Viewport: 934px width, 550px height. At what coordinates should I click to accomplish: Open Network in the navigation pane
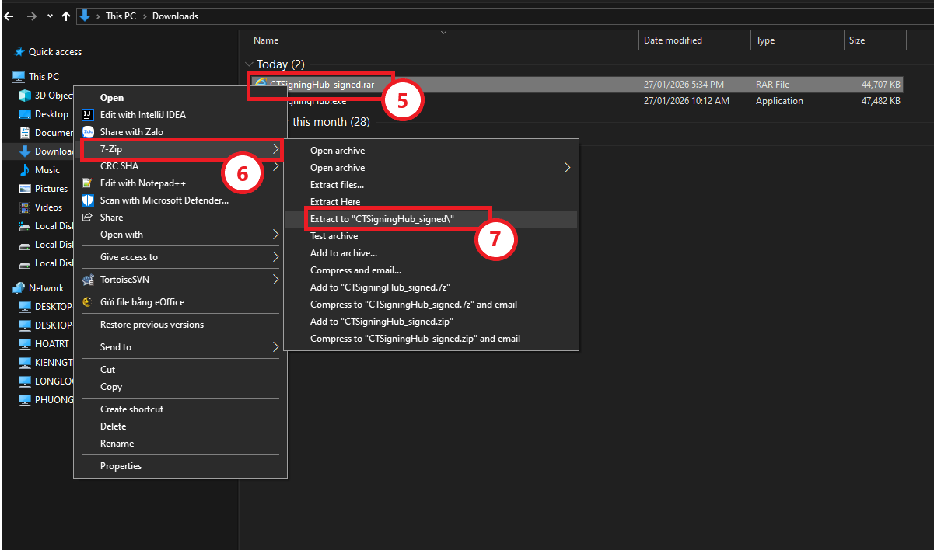coord(46,288)
